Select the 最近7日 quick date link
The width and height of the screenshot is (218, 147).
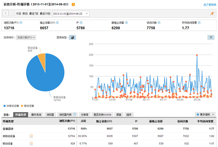tap(34, 14)
